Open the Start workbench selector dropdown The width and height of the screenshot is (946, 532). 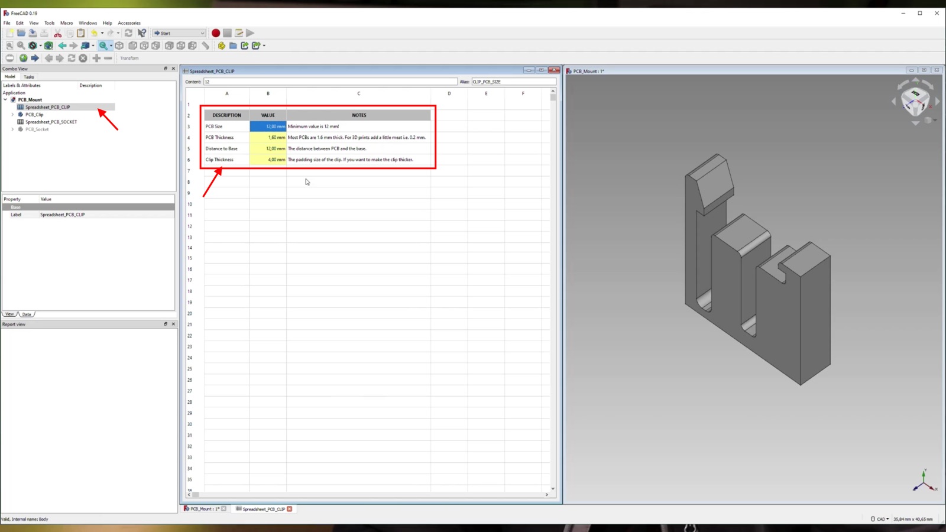179,33
